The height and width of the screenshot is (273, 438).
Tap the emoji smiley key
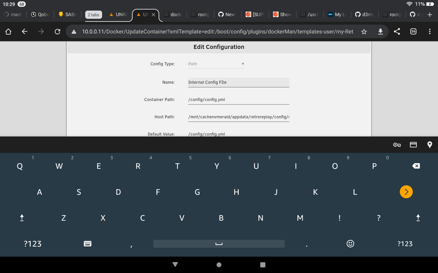tap(350, 244)
